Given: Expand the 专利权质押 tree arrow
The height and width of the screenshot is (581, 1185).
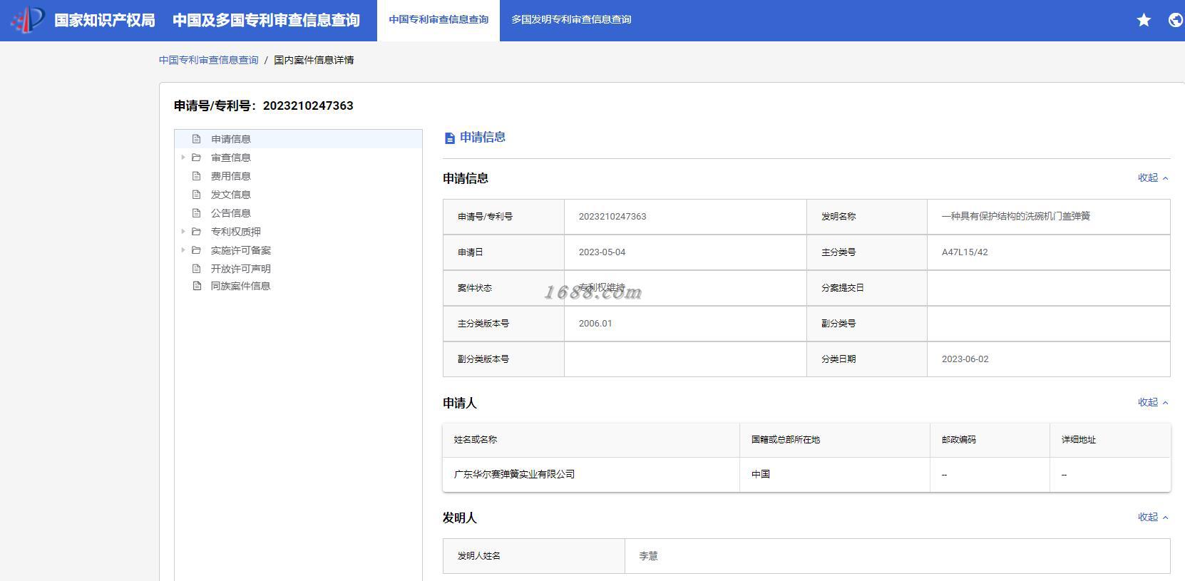Looking at the screenshot, I should (x=183, y=232).
